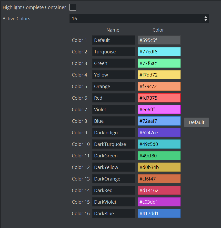The height and width of the screenshot is (228, 221).
Task: Select the Blue color swatch #72aaf7
Action: [x=159, y=121]
